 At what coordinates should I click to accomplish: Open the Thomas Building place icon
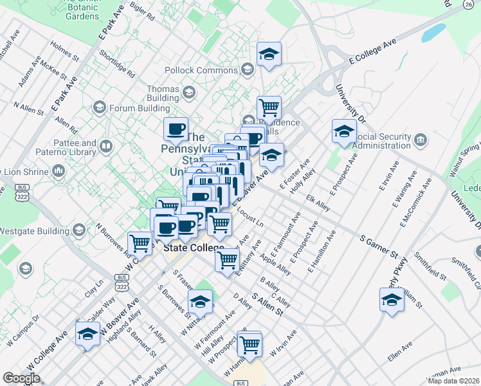coord(189,93)
